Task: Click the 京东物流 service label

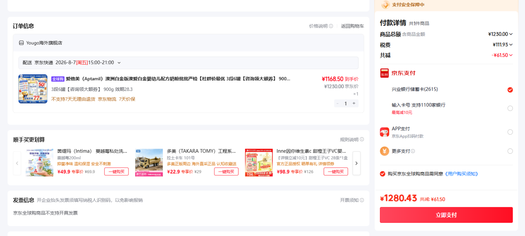Action: pyautogui.click(x=107, y=99)
